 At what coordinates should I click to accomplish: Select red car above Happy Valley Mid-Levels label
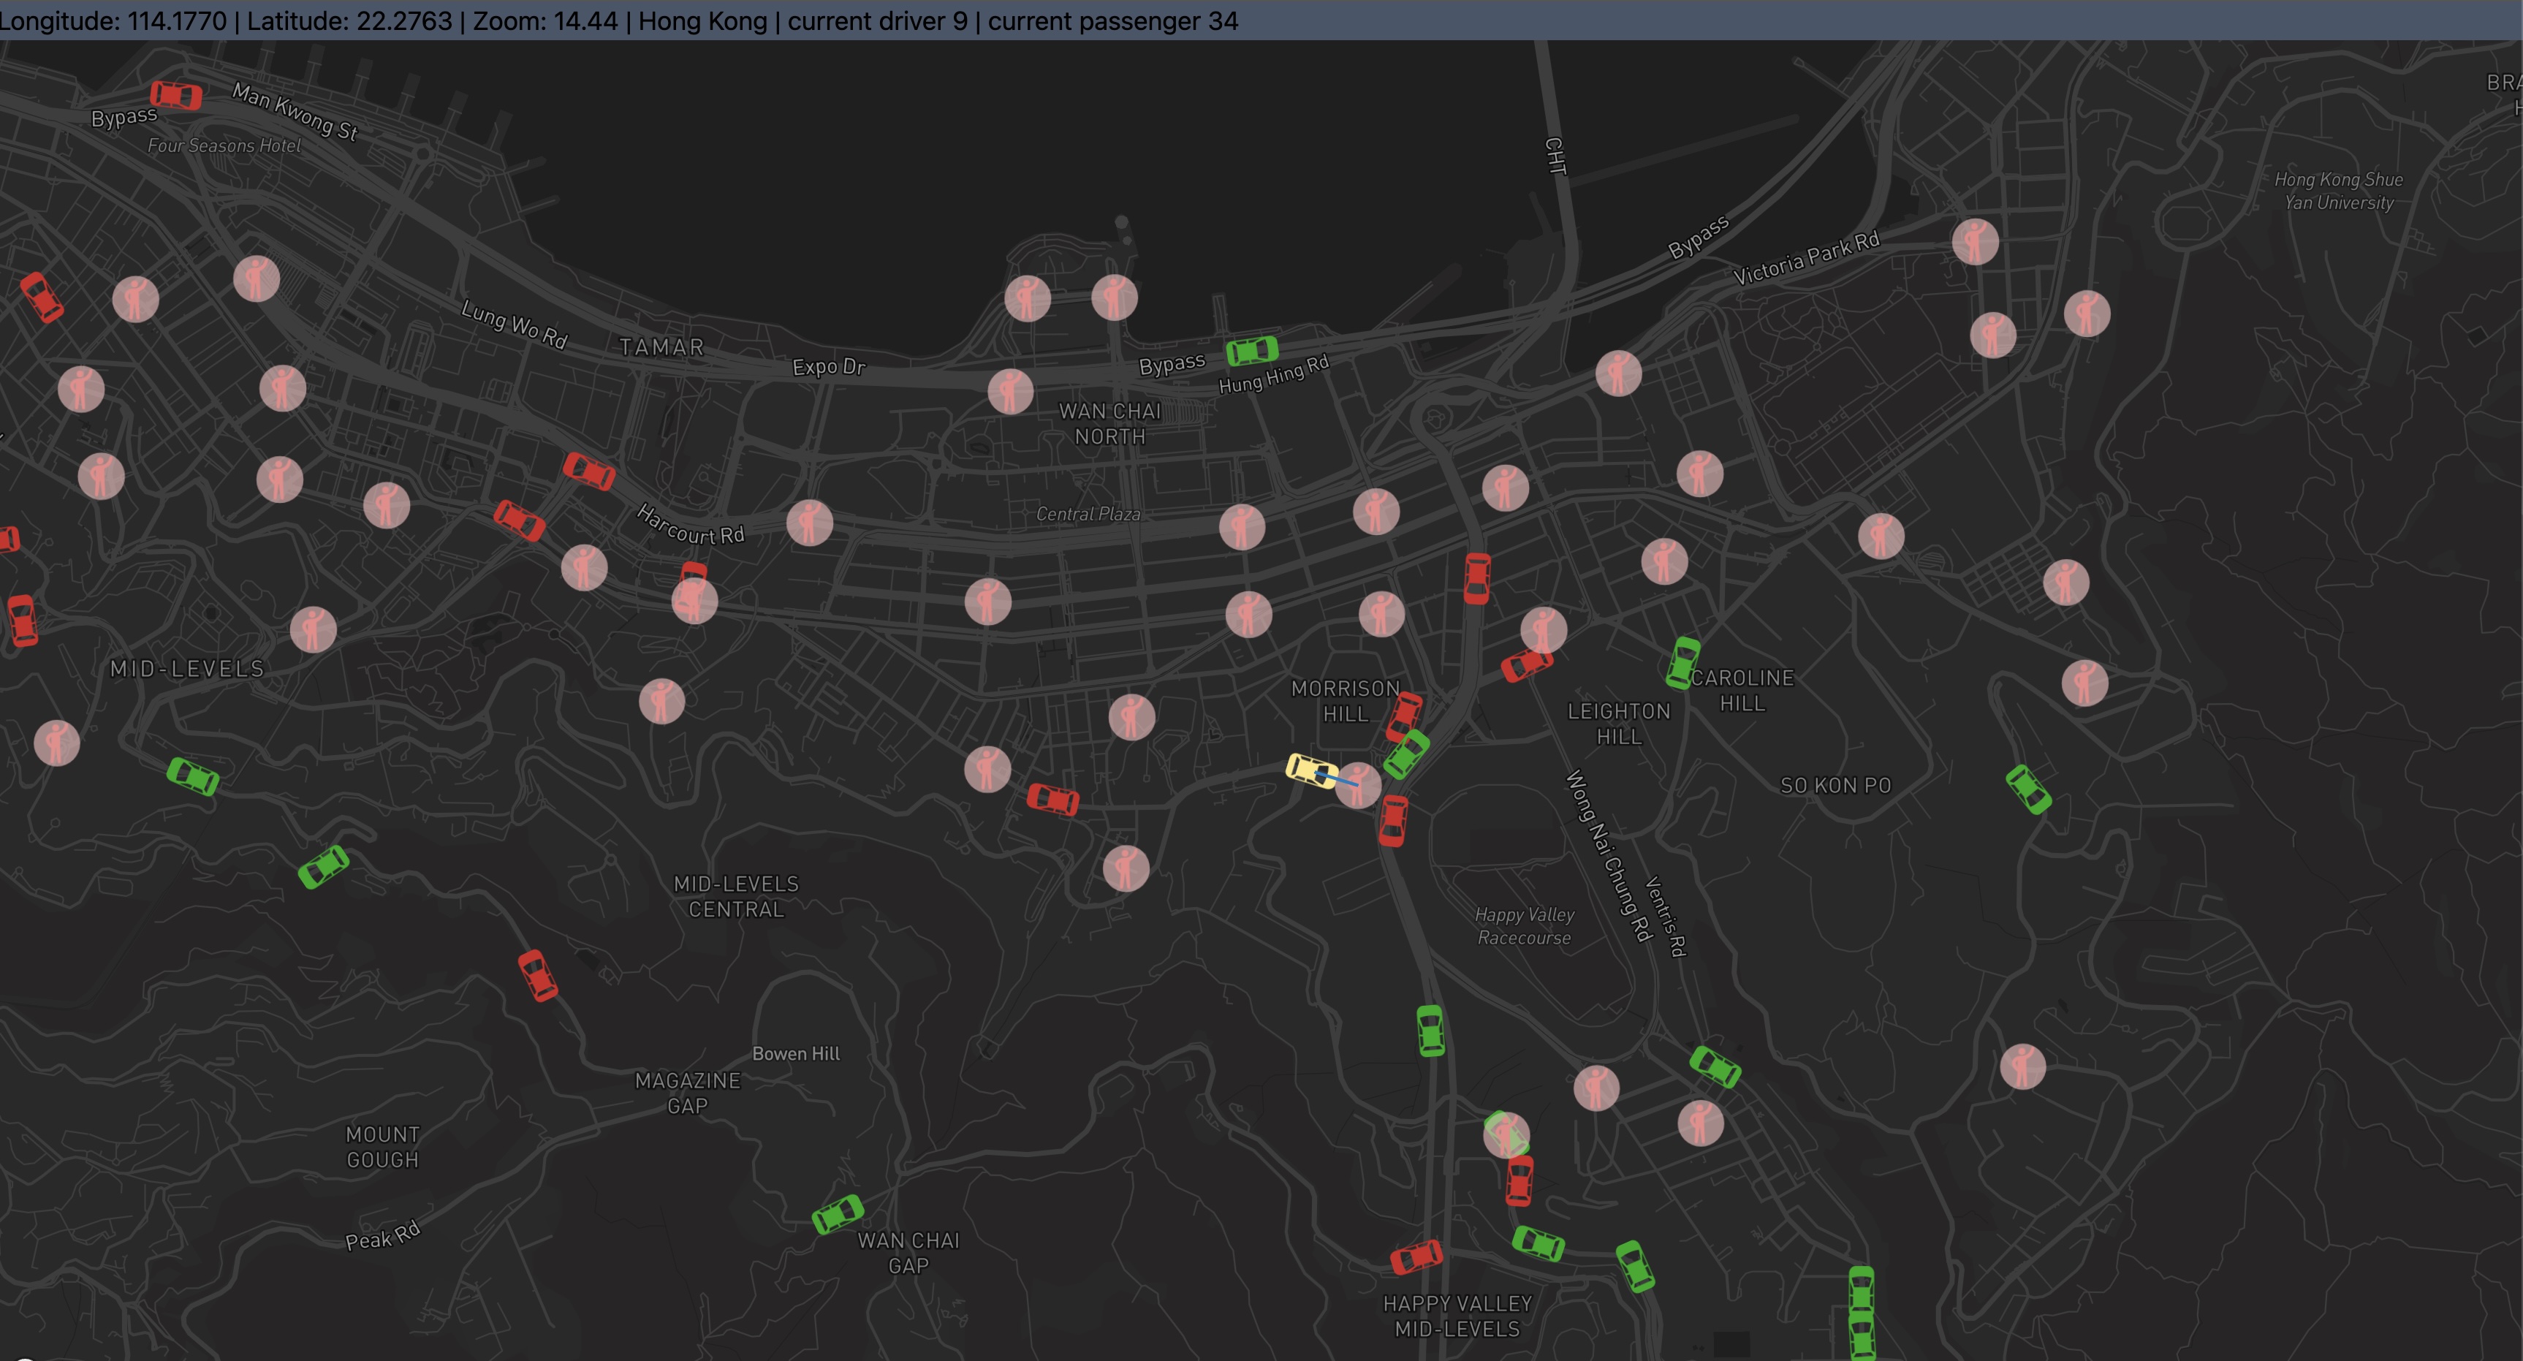1416,1256
